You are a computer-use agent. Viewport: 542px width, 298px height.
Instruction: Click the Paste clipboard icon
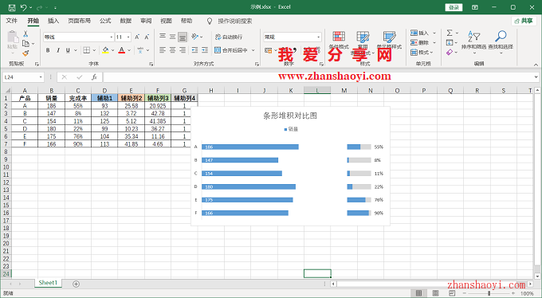click(x=13, y=37)
